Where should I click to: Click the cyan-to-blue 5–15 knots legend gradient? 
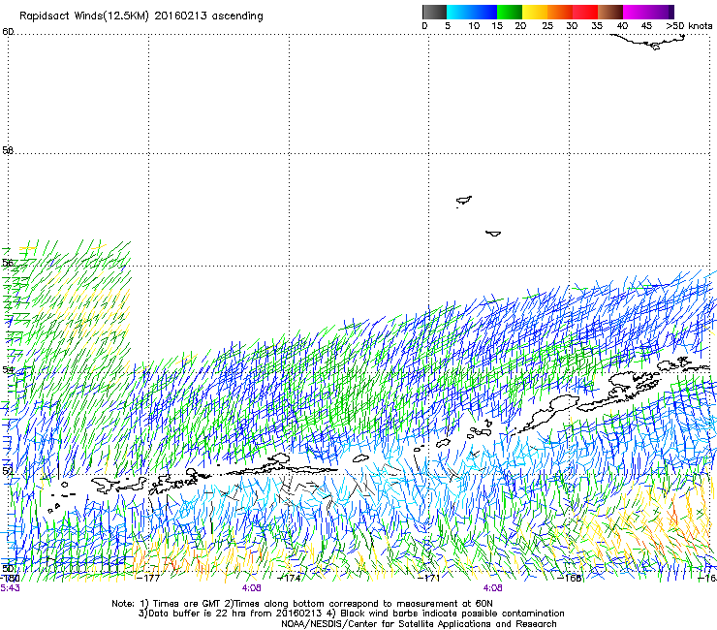(472, 12)
